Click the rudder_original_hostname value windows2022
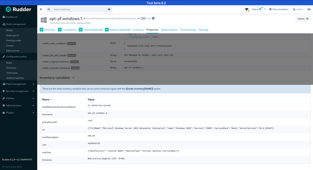This screenshot has height=170, width=313. (131, 61)
